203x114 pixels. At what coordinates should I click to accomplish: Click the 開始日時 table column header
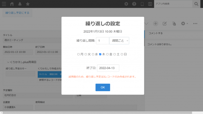click(54, 74)
